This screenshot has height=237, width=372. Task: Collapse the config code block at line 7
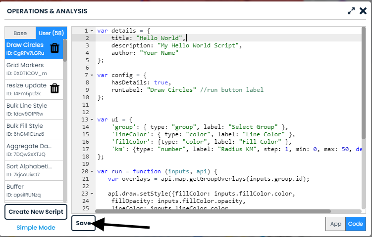pos(92,76)
